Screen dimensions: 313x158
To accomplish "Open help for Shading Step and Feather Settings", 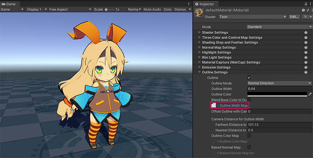I will (x=306, y=42).
